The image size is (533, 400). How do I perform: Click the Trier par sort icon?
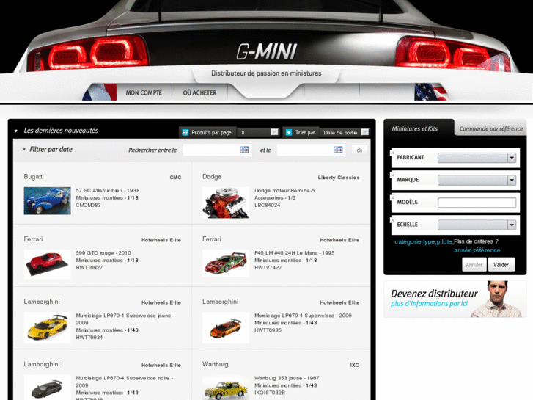coord(289,132)
